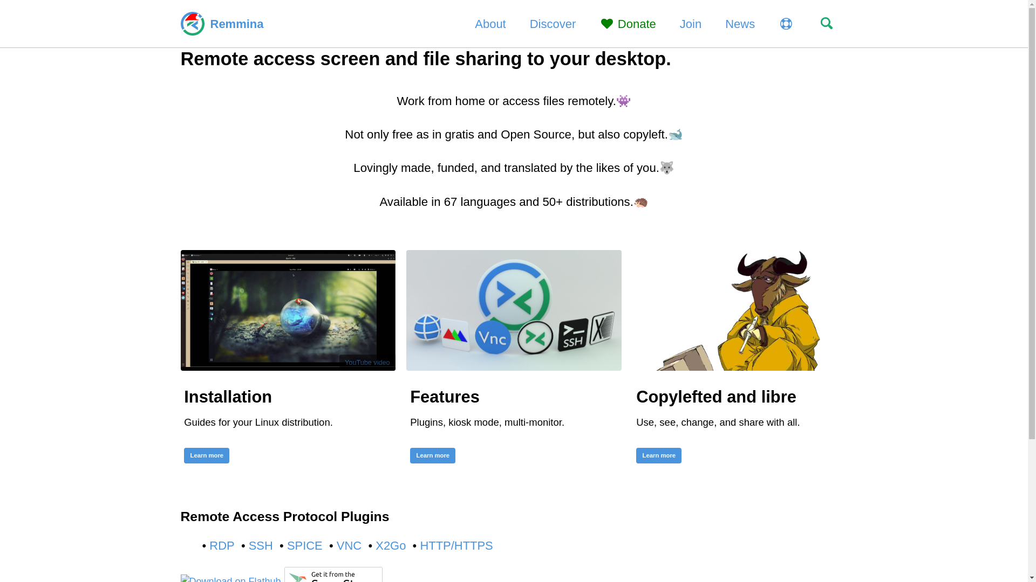1036x582 pixels.
Task: Click the Remmina logo icon
Action: (192, 24)
